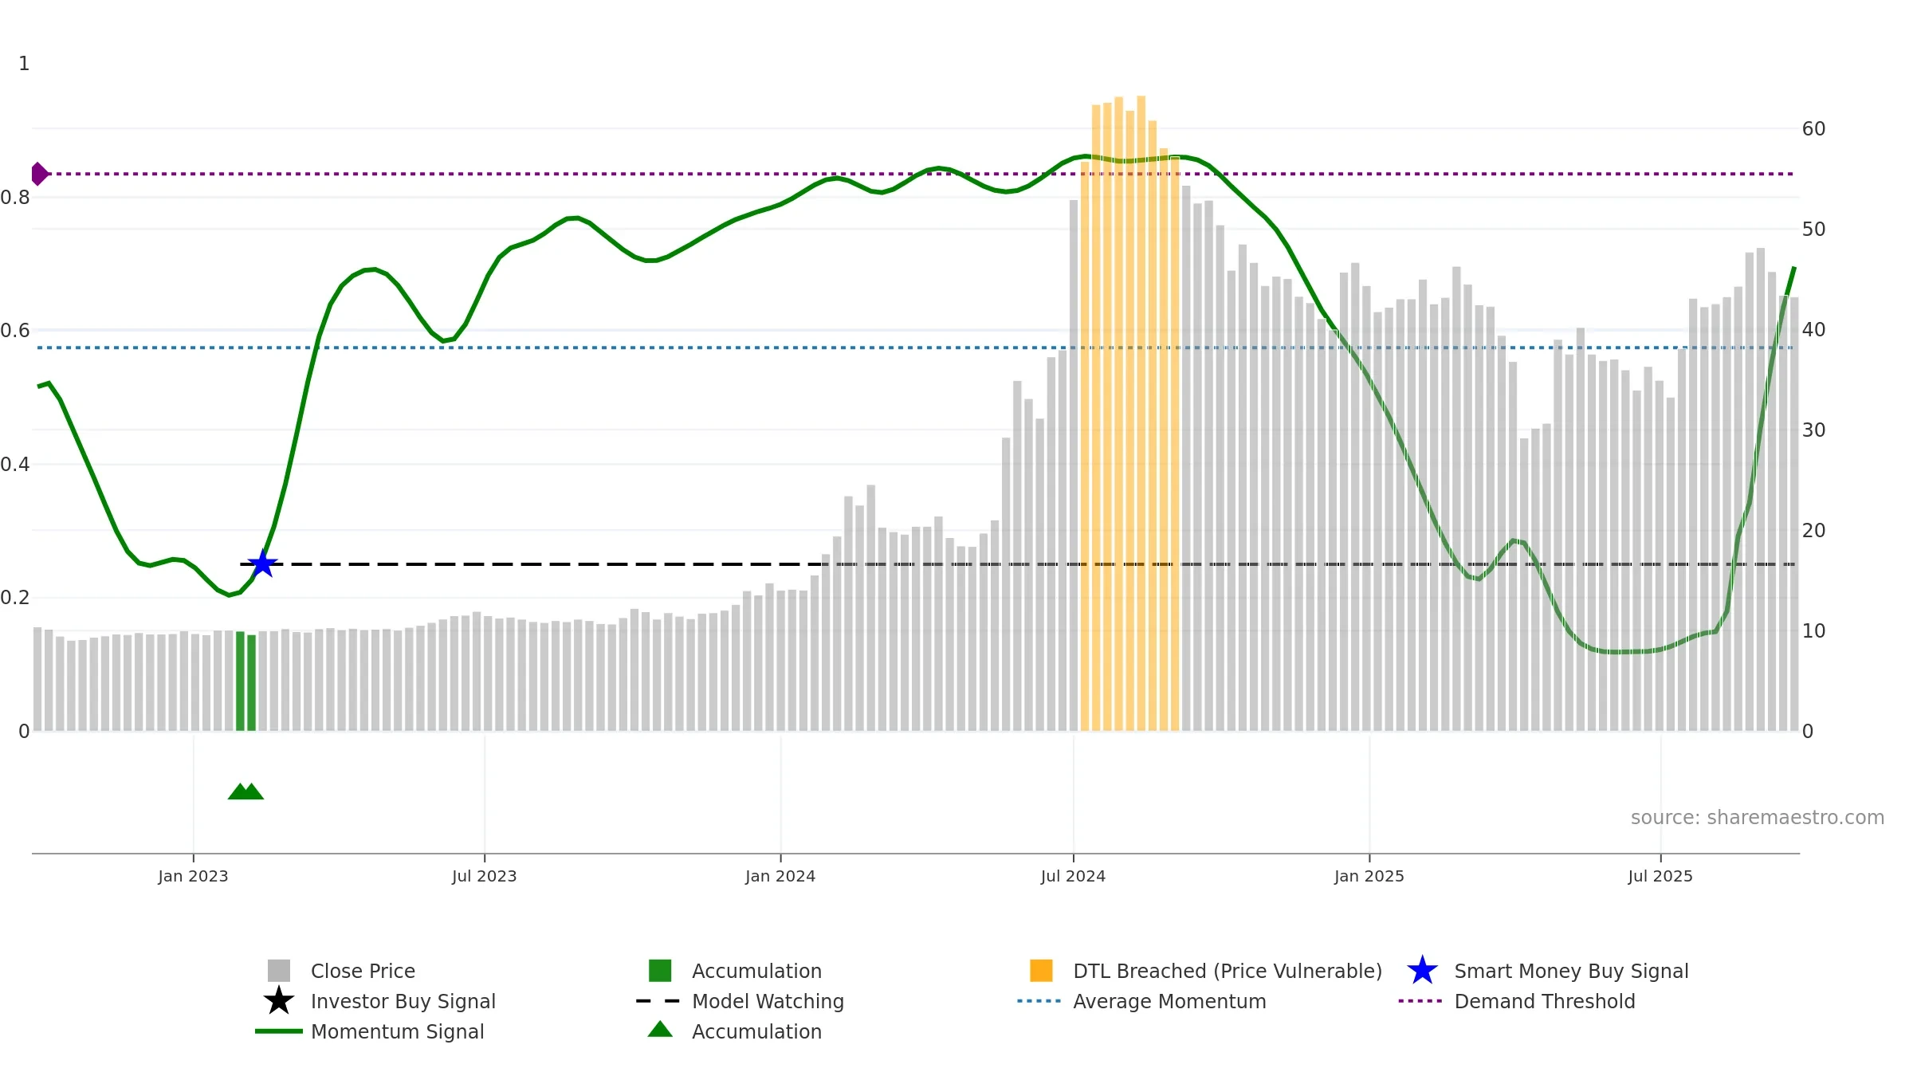1913x1076 pixels.
Task: Click the green triangle Accumulation legend icon
Action: coord(660,1030)
